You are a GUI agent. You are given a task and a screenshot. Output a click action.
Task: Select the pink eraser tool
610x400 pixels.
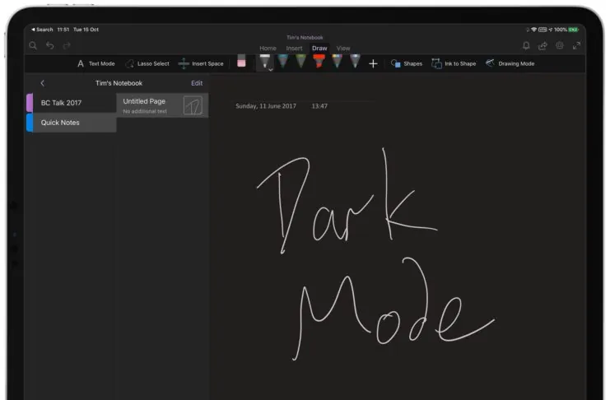tap(241, 61)
